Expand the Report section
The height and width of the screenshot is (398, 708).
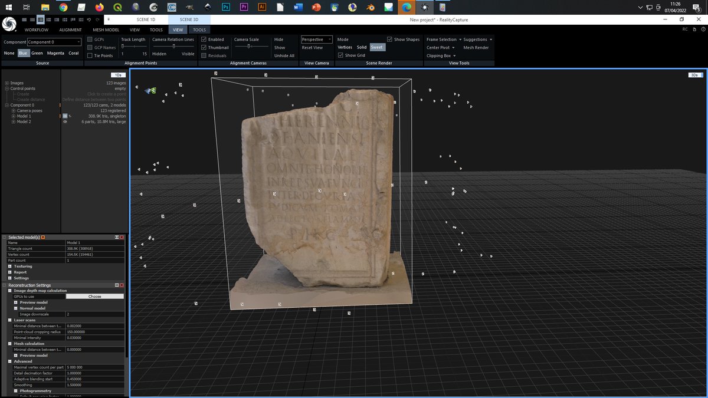click(10, 272)
